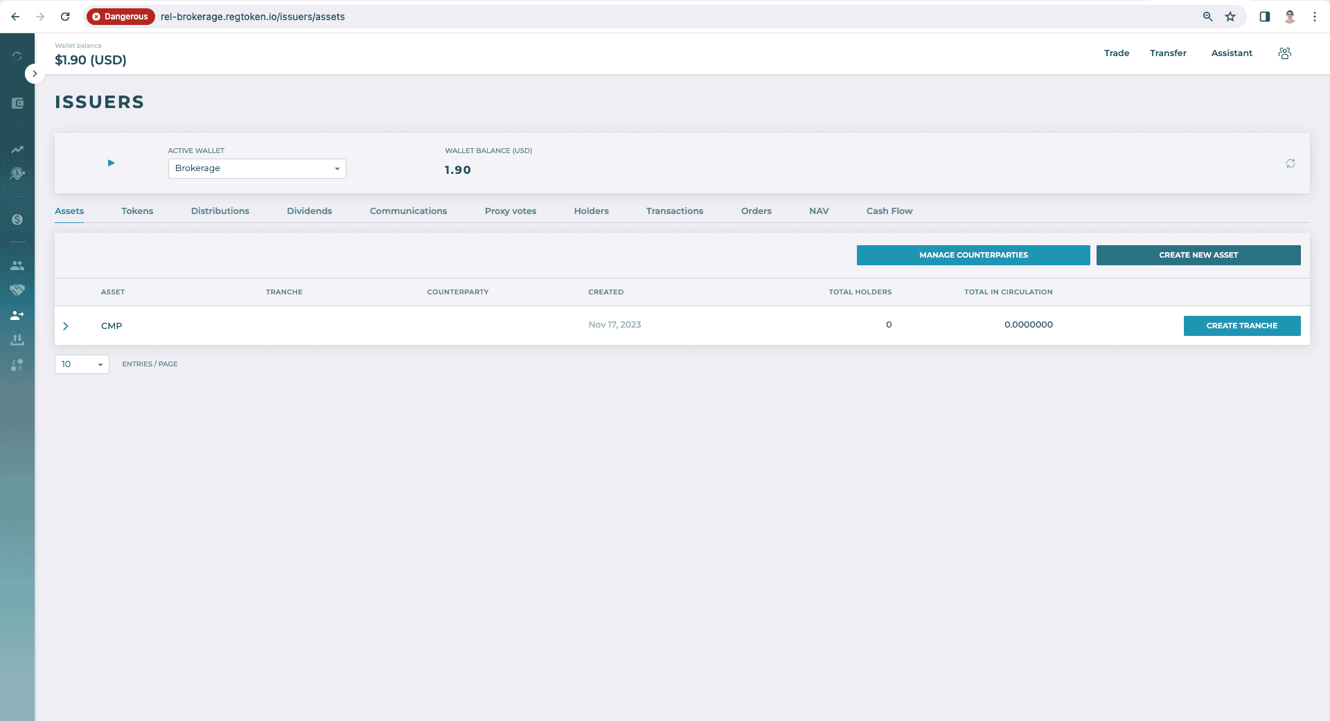Switch to the Holders tab
The height and width of the screenshot is (721, 1330).
click(592, 211)
